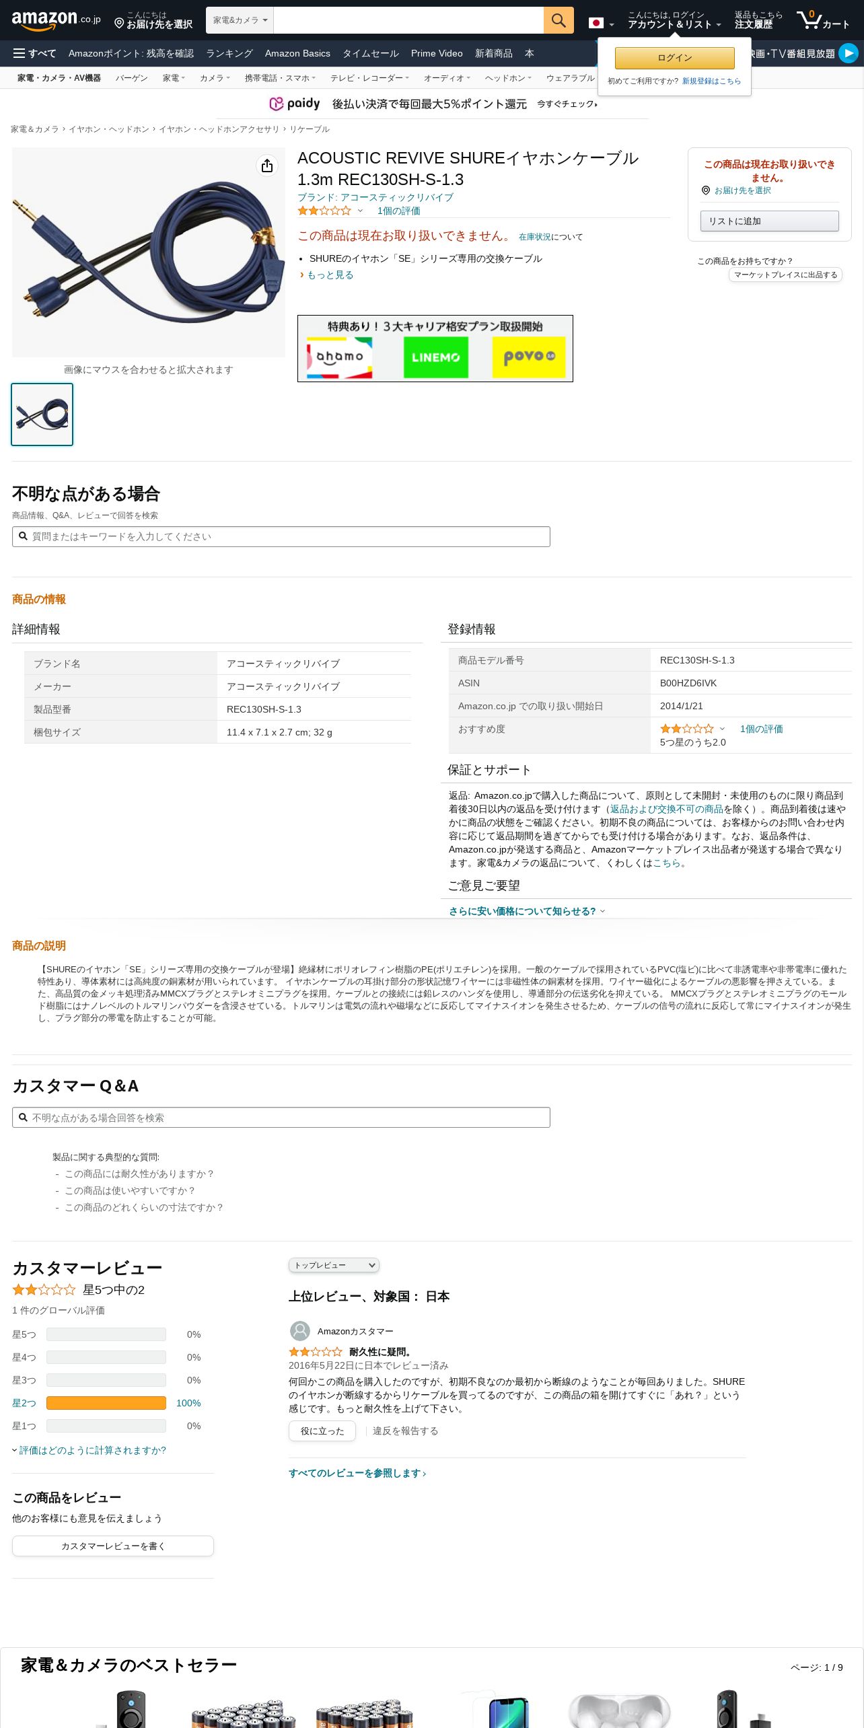Expand もっと見る under product bullets
This screenshot has height=1728, width=864.
pyautogui.click(x=326, y=275)
